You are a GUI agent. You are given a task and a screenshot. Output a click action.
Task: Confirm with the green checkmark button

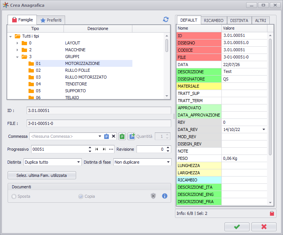237,227
